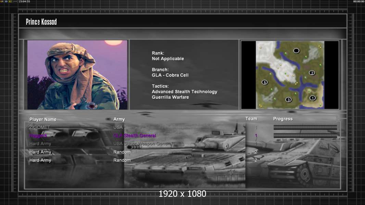Click the "USA Super Weapon General" army text
Image resolution: width=365 pixels, height=205 pixels.
pos(143,144)
